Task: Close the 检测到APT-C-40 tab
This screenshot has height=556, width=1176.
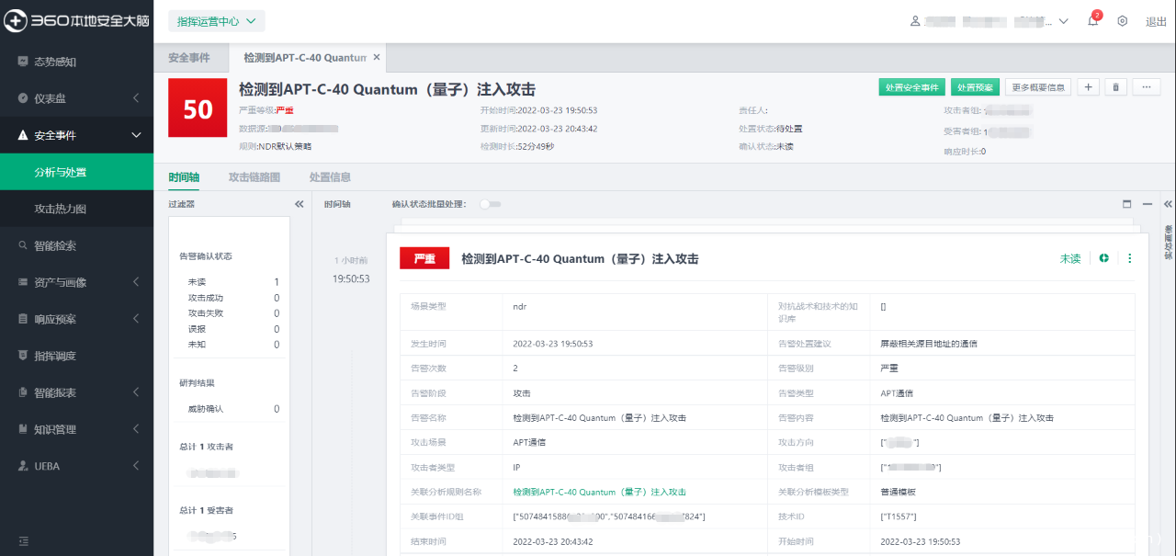Action: pos(377,57)
